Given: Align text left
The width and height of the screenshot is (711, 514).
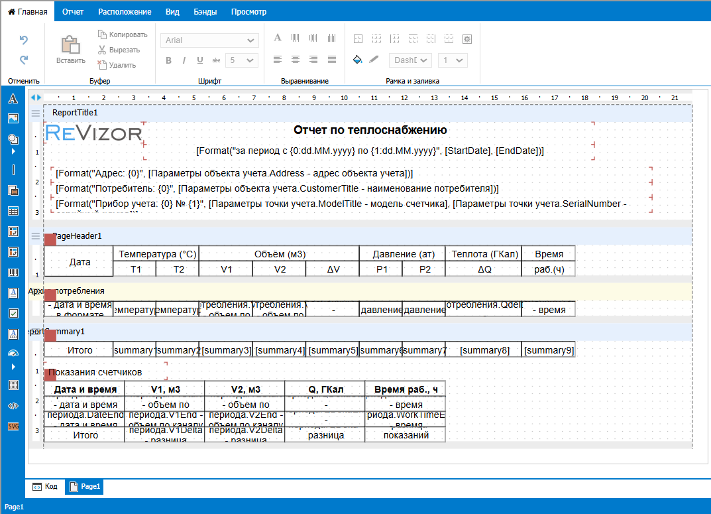Looking at the screenshot, I should [x=278, y=60].
